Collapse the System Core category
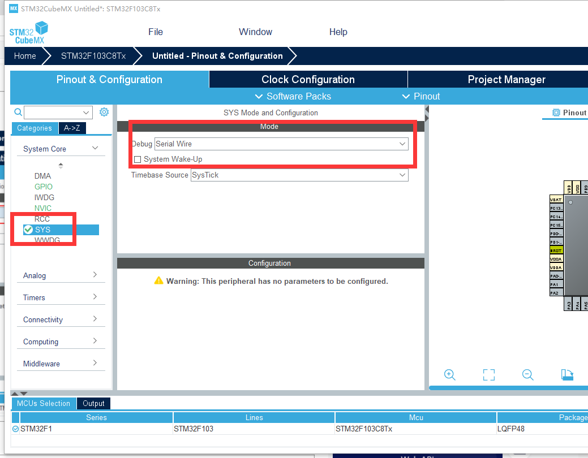The width and height of the screenshot is (588, 458). (x=61, y=149)
